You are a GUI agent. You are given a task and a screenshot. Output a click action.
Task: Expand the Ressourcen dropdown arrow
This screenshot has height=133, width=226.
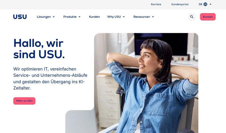coord(153,17)
